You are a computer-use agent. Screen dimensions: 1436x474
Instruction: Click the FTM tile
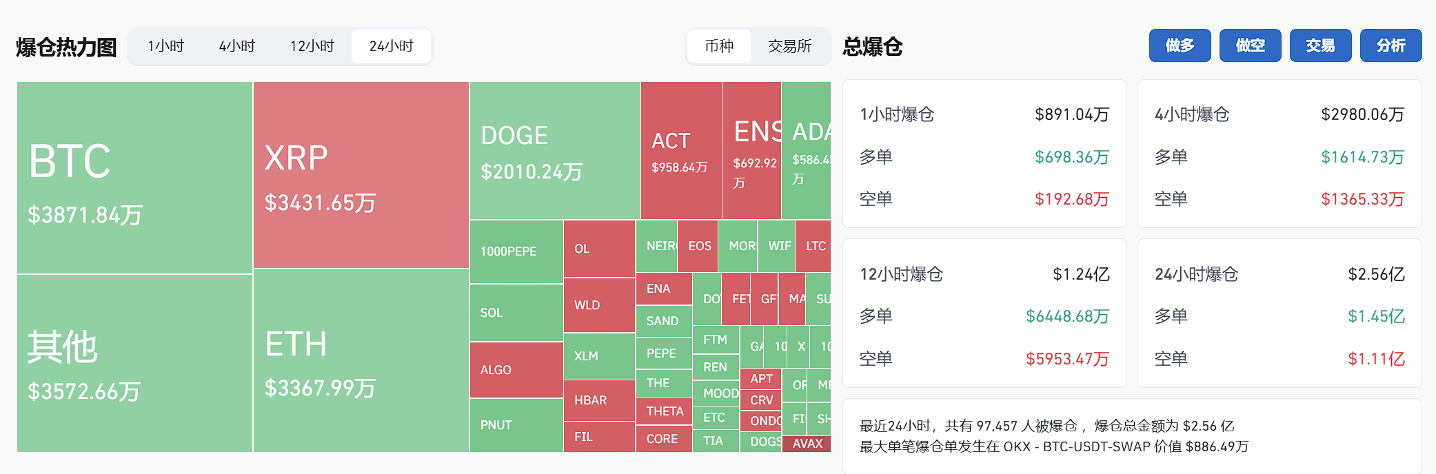pos(716,340)
